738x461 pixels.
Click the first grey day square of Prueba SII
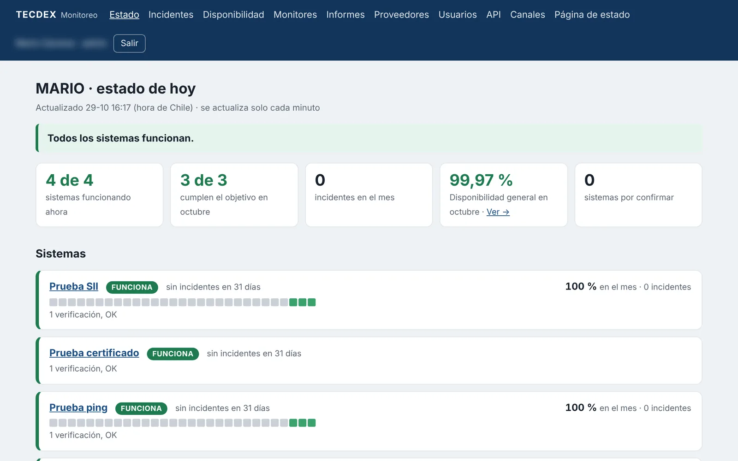[x=54, y=302]
